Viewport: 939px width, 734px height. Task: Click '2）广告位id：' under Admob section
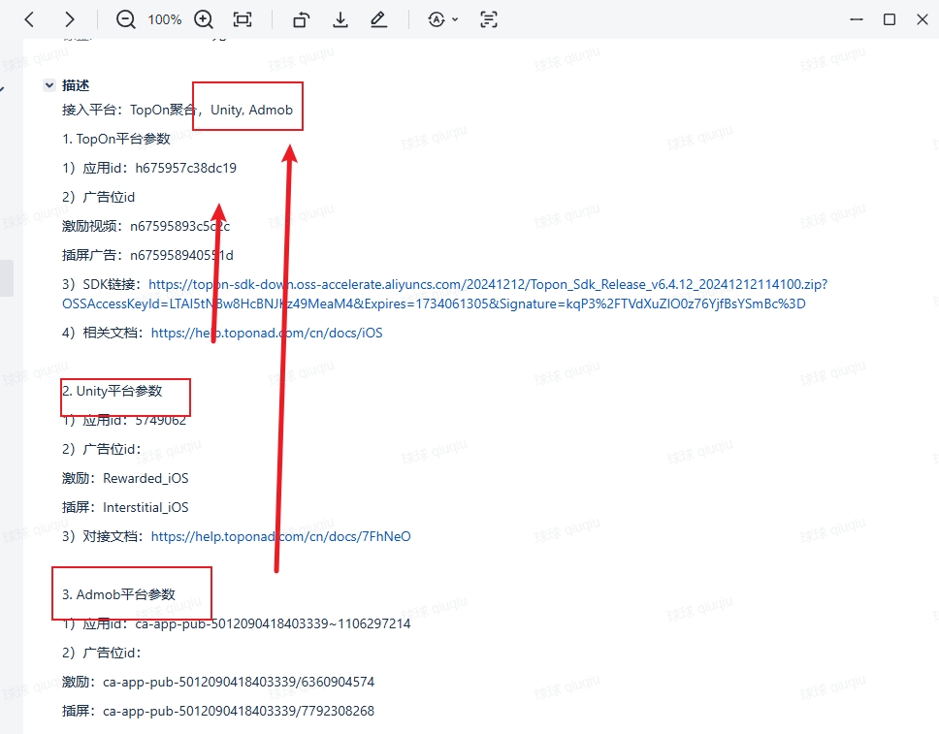101,654
